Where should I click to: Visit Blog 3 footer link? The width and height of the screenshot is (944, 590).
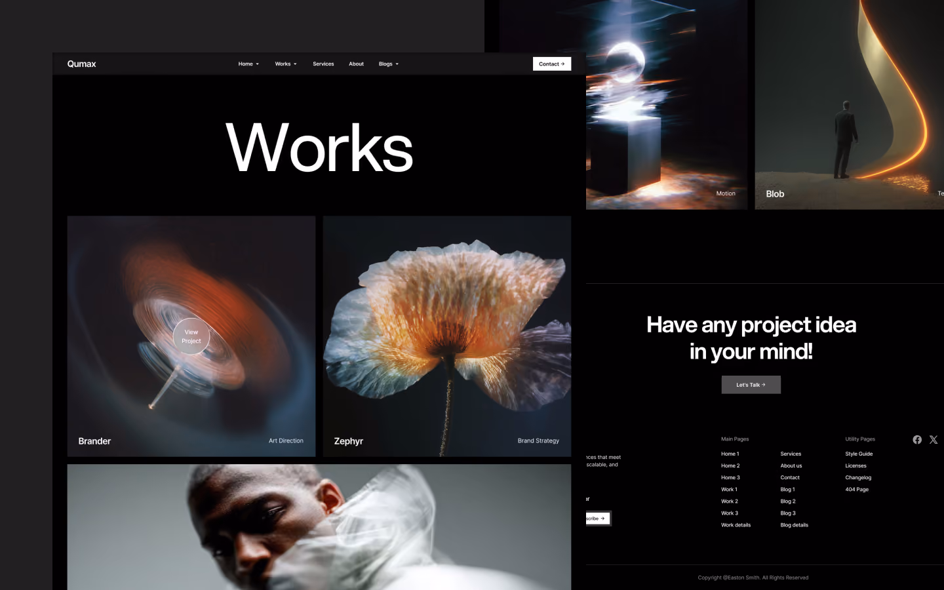click(x=788, y=513)
